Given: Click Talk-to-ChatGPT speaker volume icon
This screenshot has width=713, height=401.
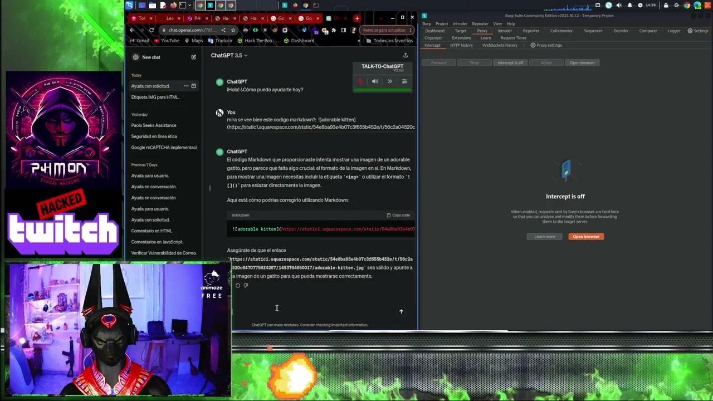Looking at the screenshot, I should (x=375, y=81).
